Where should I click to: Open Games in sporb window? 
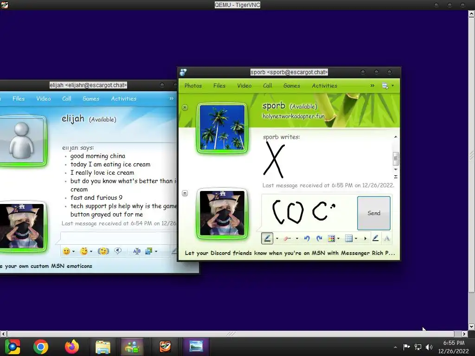291,86
